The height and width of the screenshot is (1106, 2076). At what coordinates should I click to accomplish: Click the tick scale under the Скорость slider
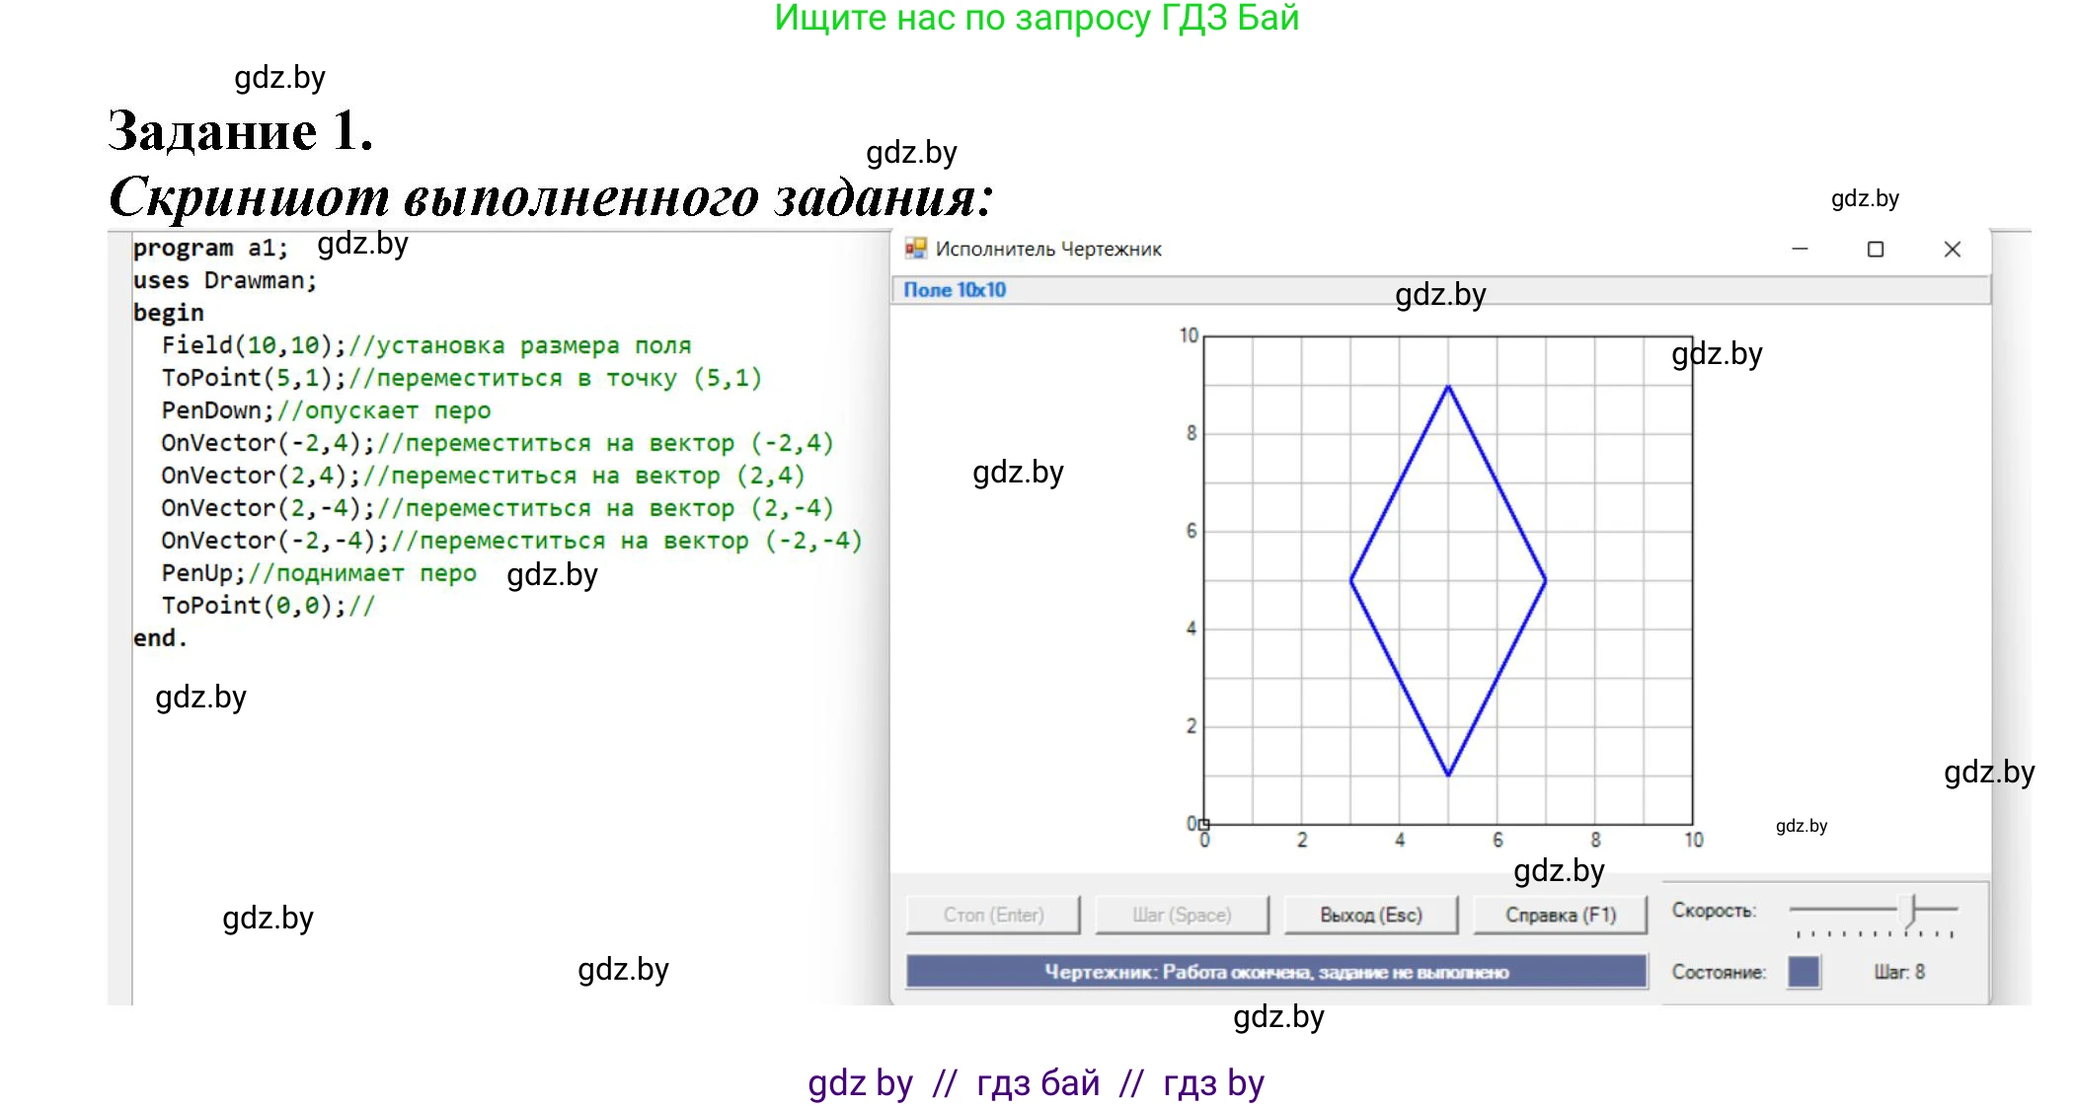(1876, 932)
